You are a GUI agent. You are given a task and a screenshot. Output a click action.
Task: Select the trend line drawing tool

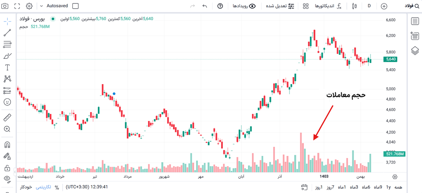tap(7, 33)
